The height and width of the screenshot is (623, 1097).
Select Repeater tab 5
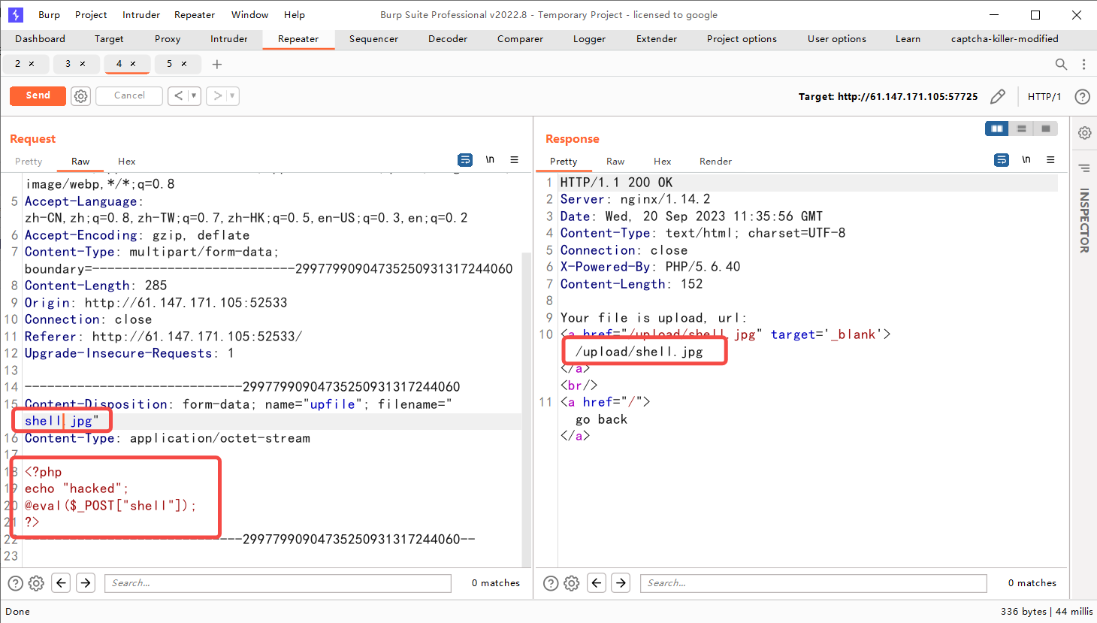(170, 64)
